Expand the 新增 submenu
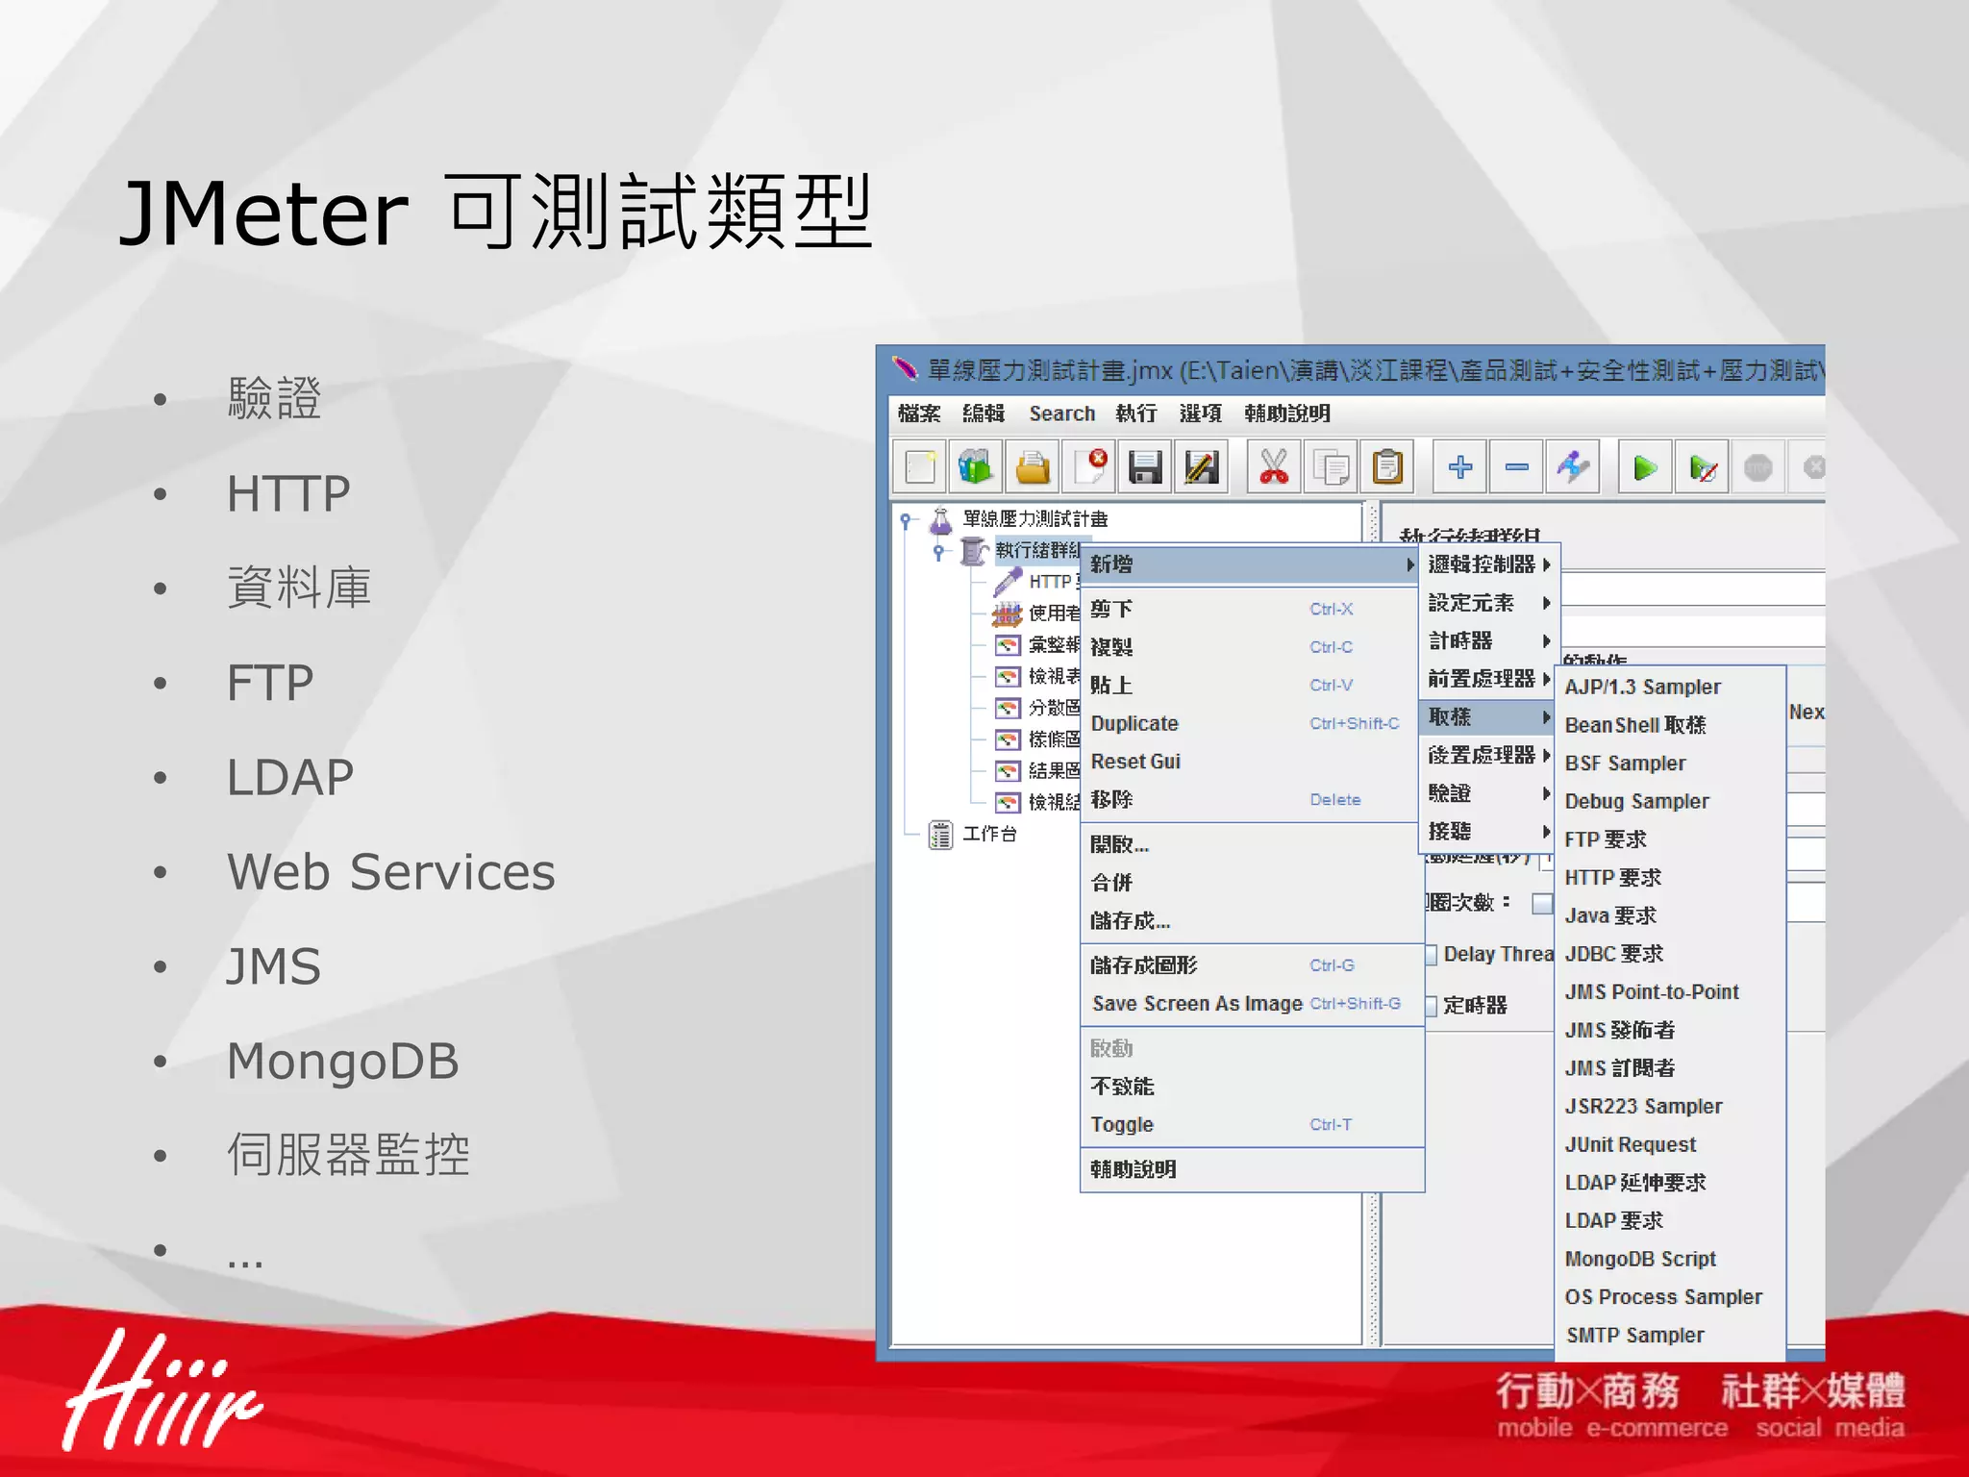This screenshot has height=1477, width=1969. pyautogui.click(x=1250, y=564)
